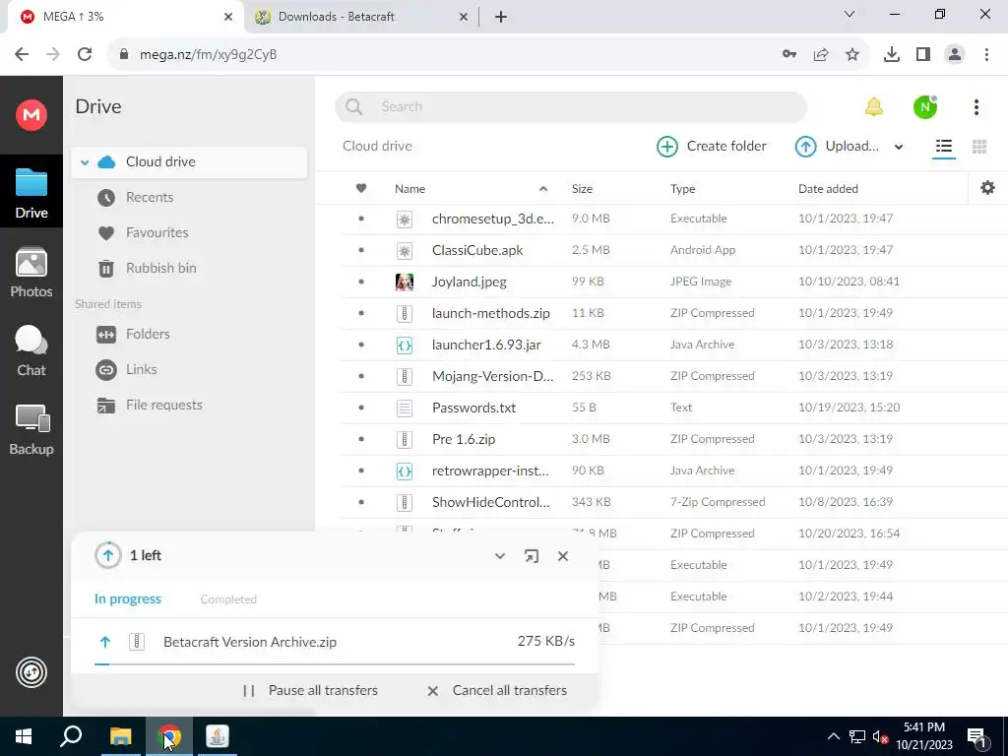Pause all transfers
The width and height of the screenshot is (1008, 756).
[x=310, y=690]
